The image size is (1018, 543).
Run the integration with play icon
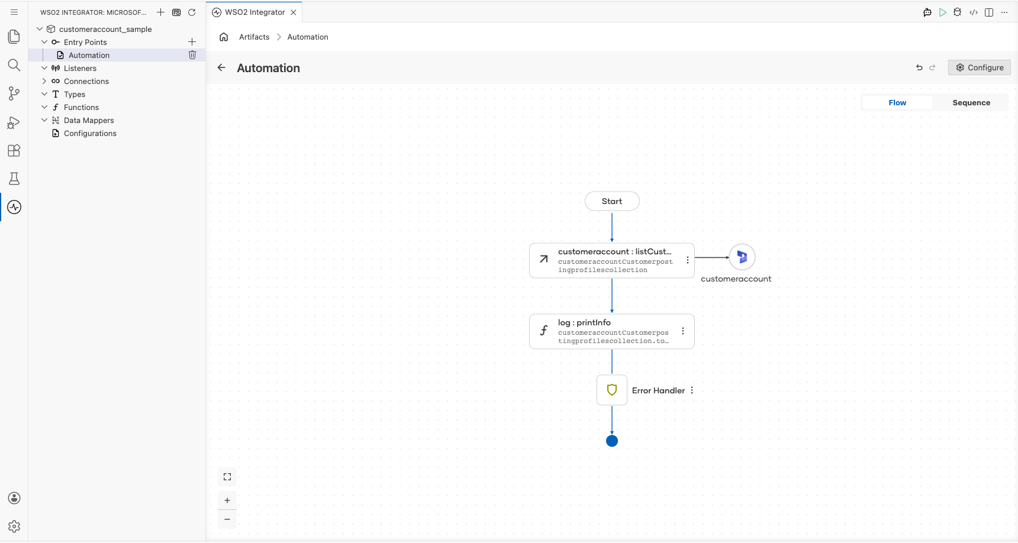tap(943, 12)
